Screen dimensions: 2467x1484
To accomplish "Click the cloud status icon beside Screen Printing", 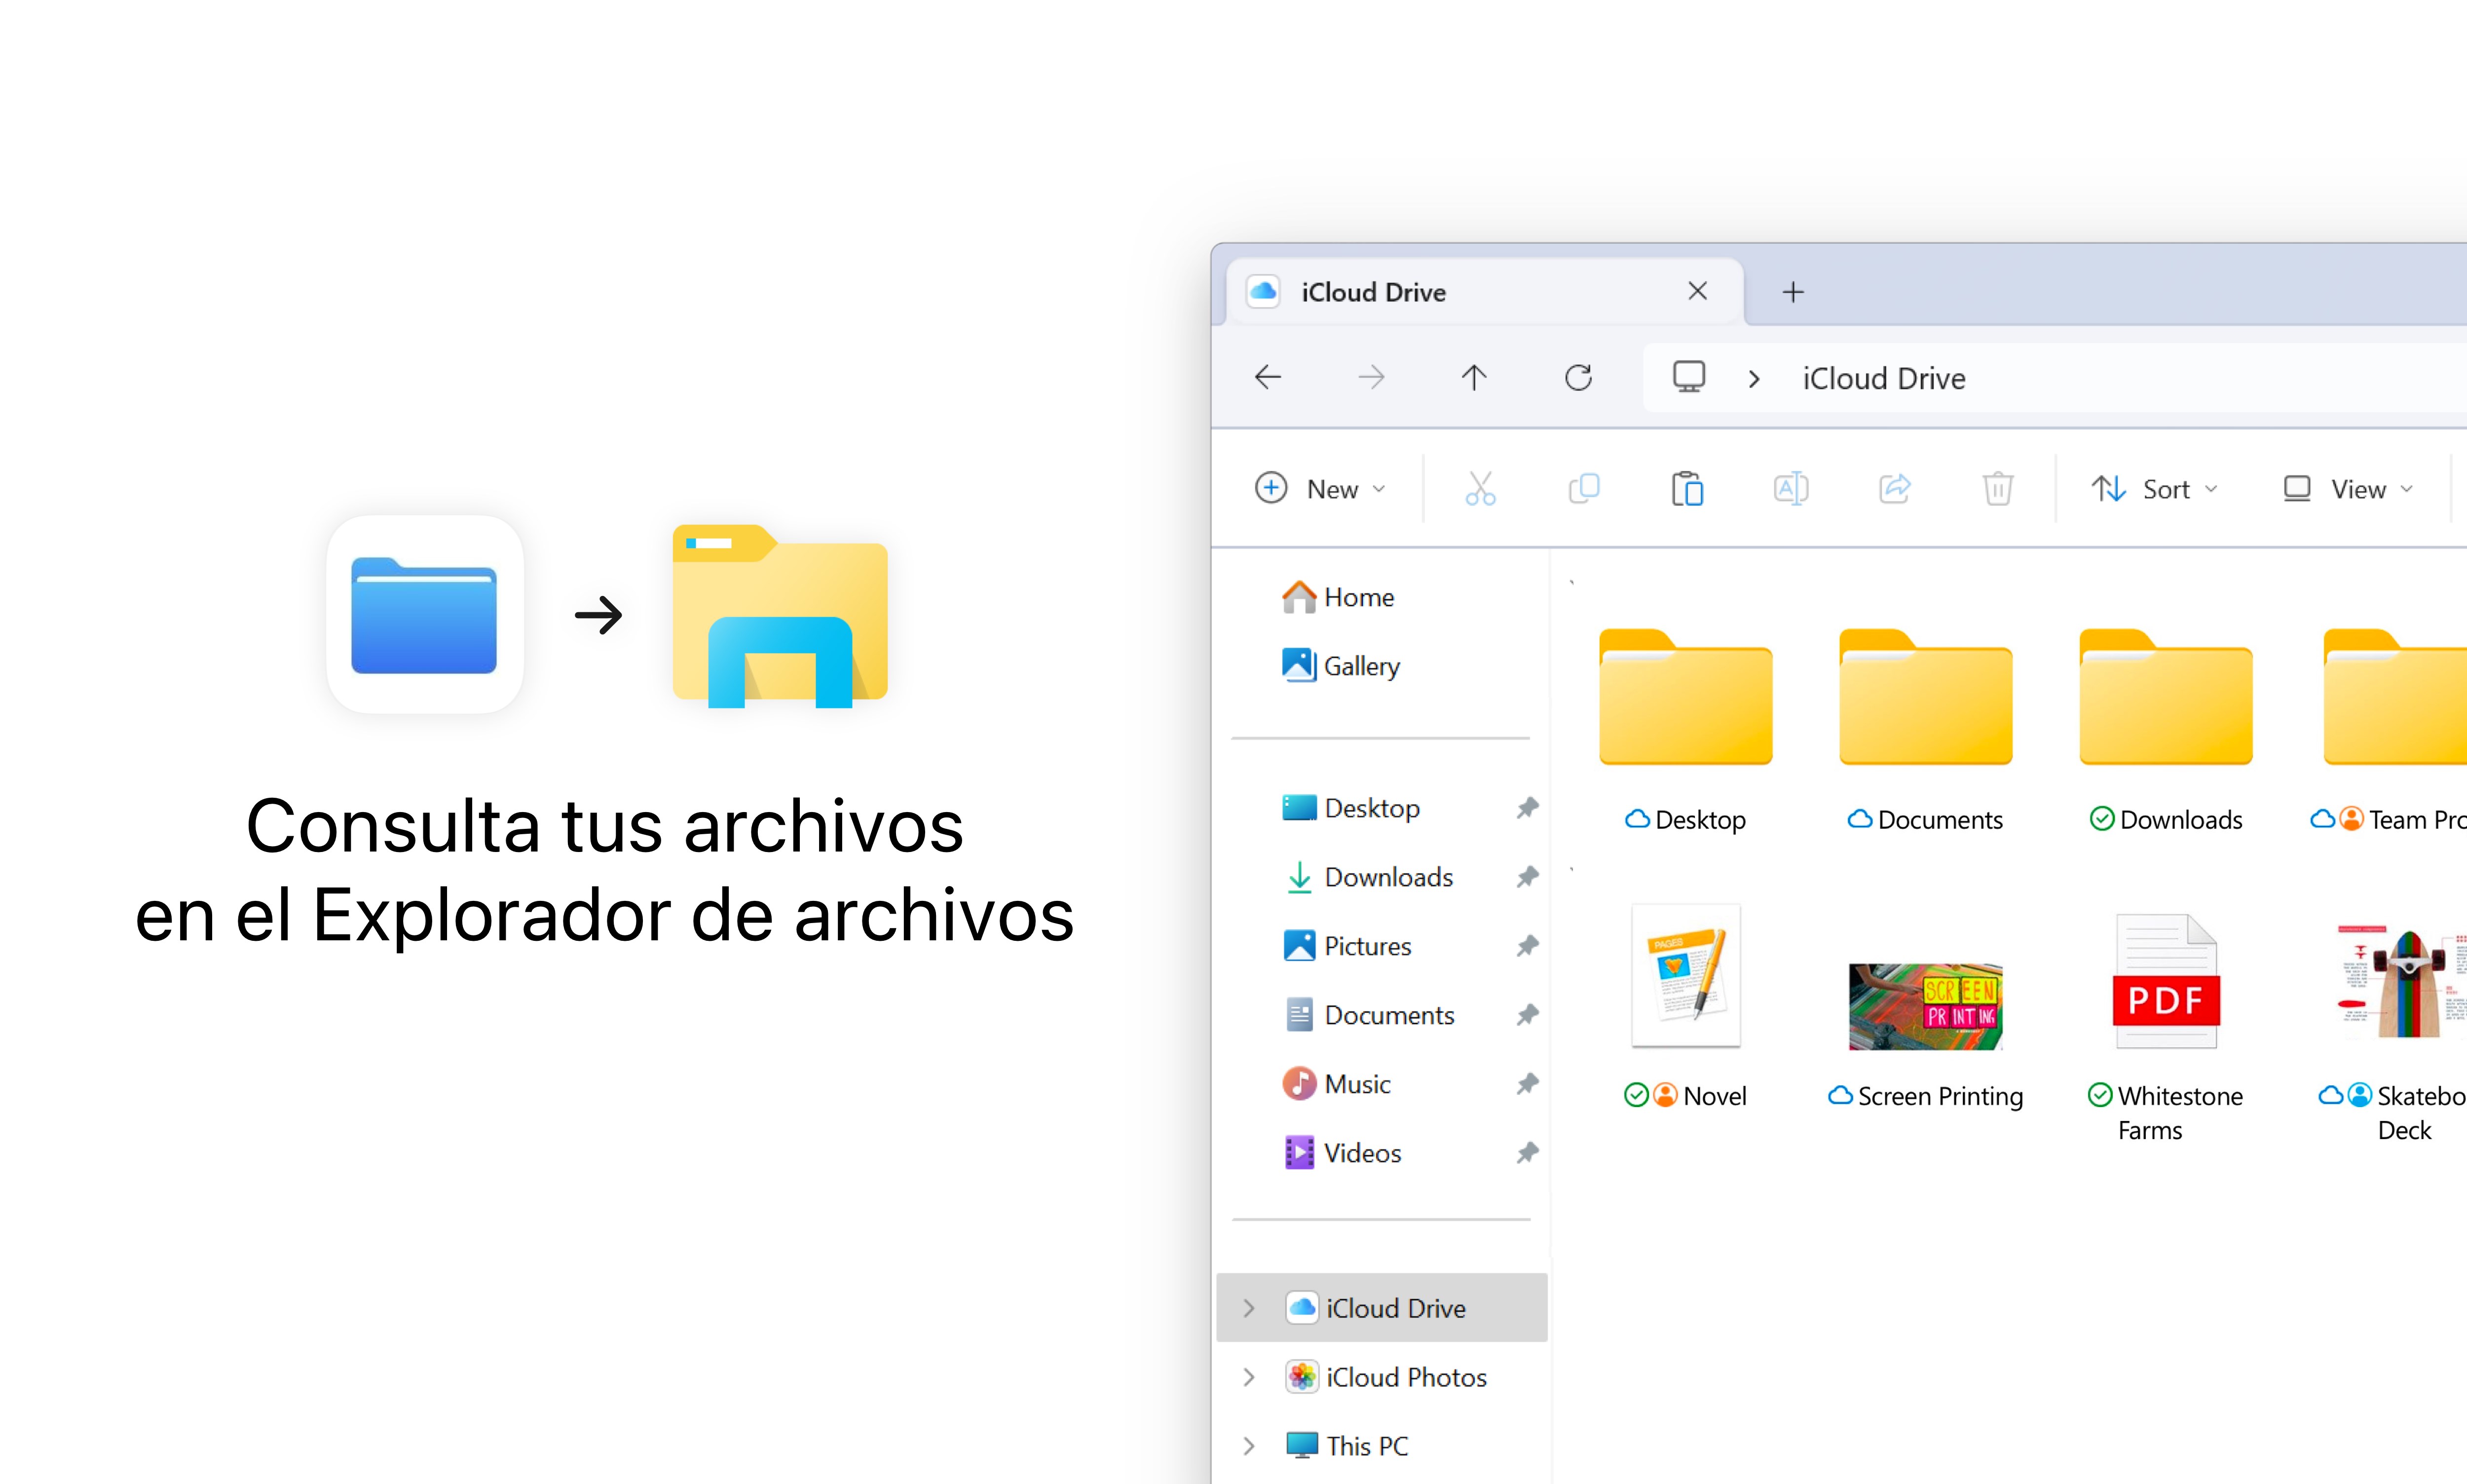I will coord(1840,1095).
